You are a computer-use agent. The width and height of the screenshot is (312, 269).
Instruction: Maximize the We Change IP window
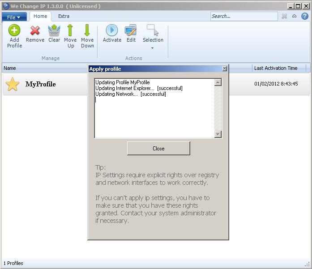[298, 6]
